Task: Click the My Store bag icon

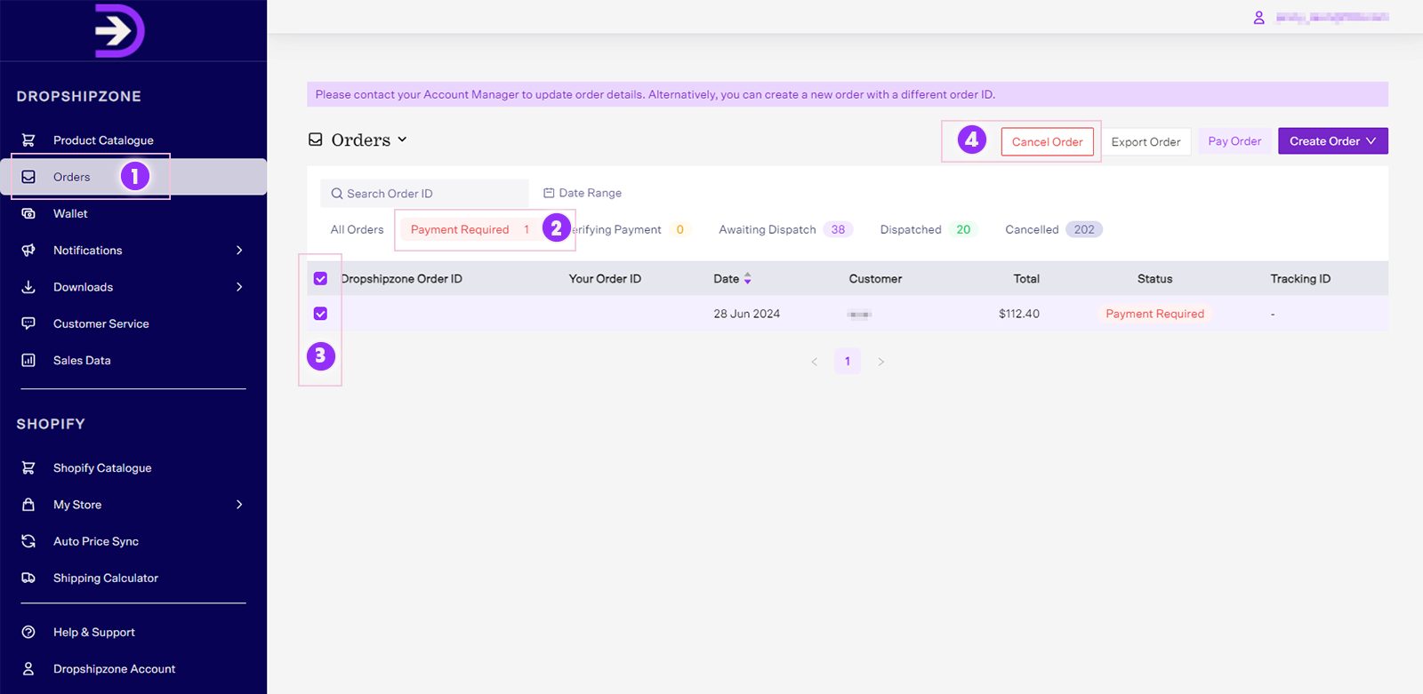Action: click(x=28, y=505)
